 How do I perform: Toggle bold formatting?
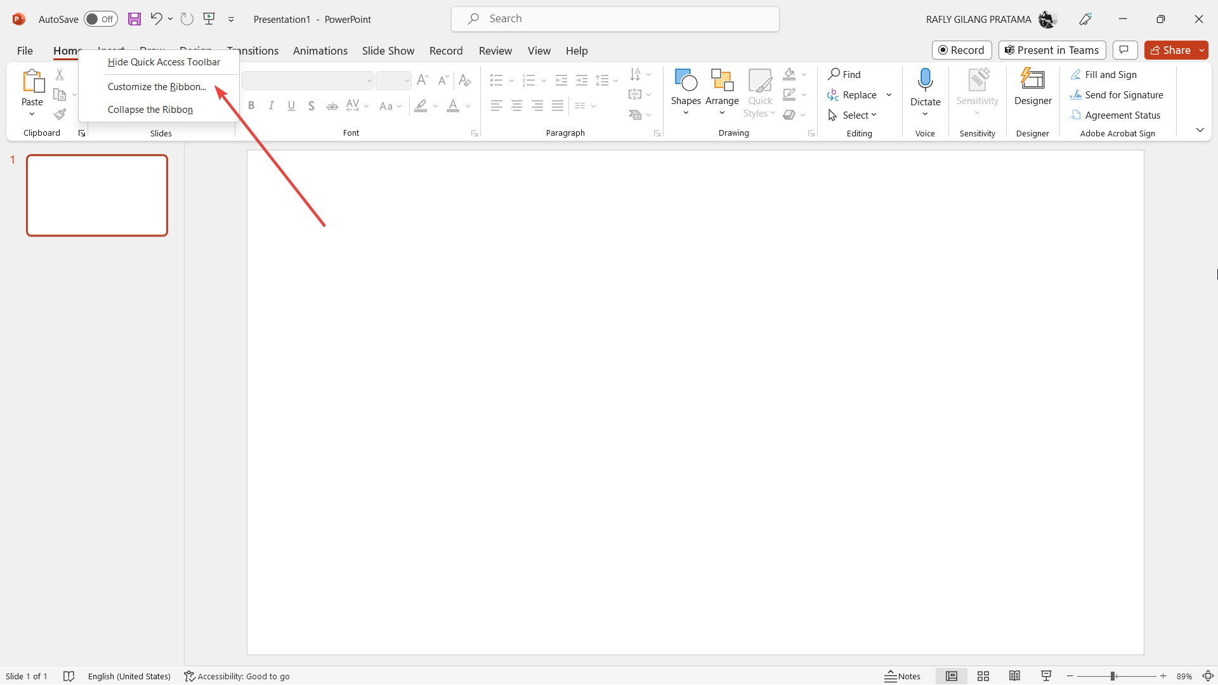point(251,105)
